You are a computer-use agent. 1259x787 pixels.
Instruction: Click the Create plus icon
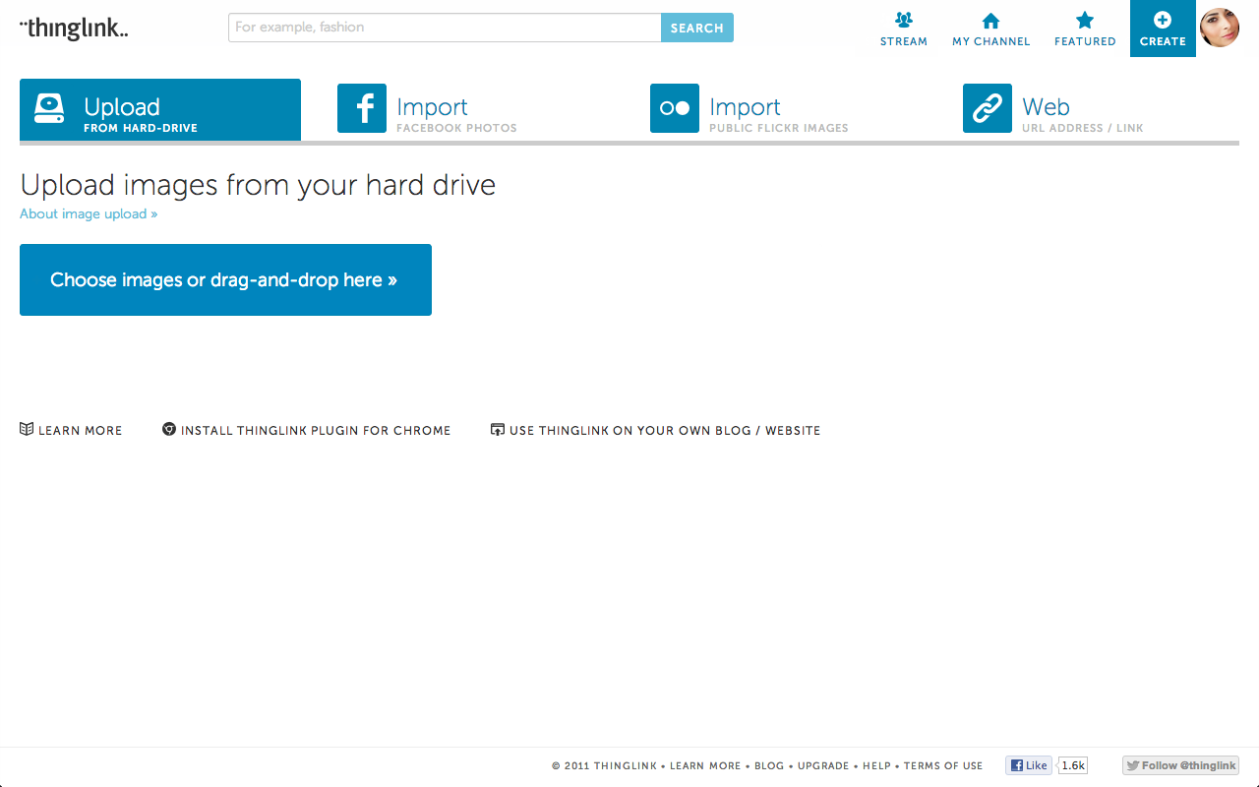click(1163, 20)
